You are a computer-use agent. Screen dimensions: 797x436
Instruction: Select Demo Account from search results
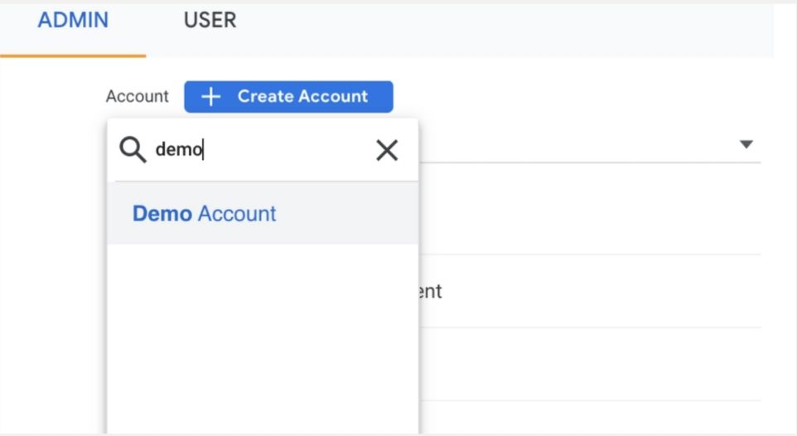click(x=204, y=214)
